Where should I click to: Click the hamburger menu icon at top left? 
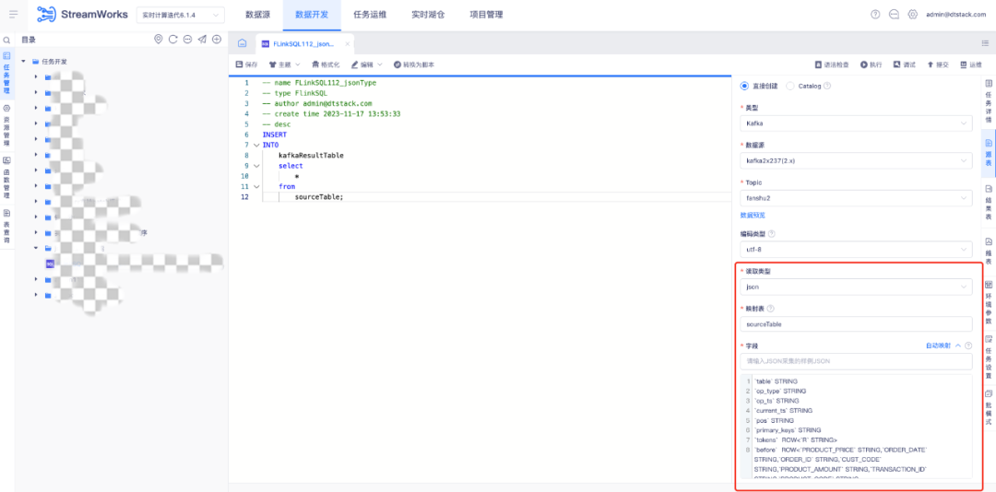(13, 14)
